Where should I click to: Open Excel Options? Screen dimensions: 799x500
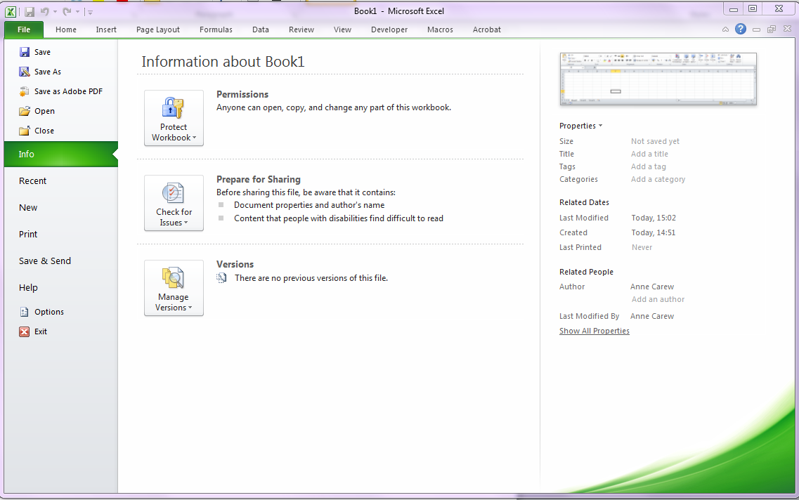(x=25, y=312)
